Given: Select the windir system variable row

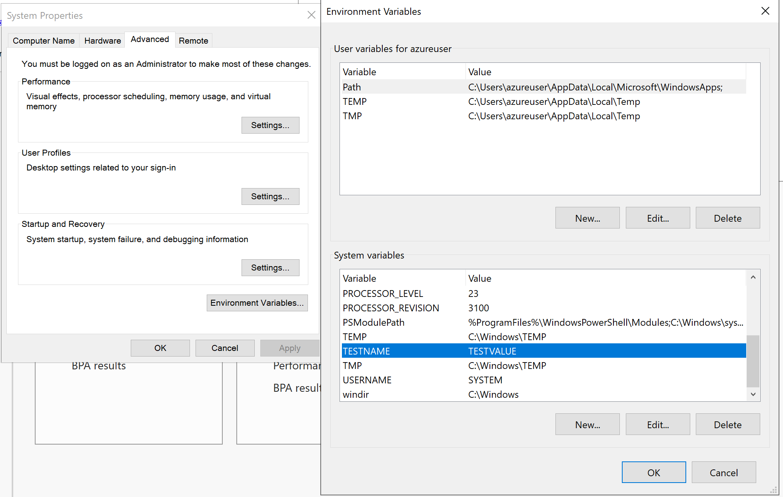Looking at the screenshot, I should 440,394.
